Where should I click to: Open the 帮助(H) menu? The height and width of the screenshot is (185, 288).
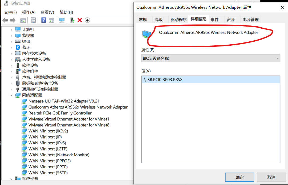tap(66, 12)
